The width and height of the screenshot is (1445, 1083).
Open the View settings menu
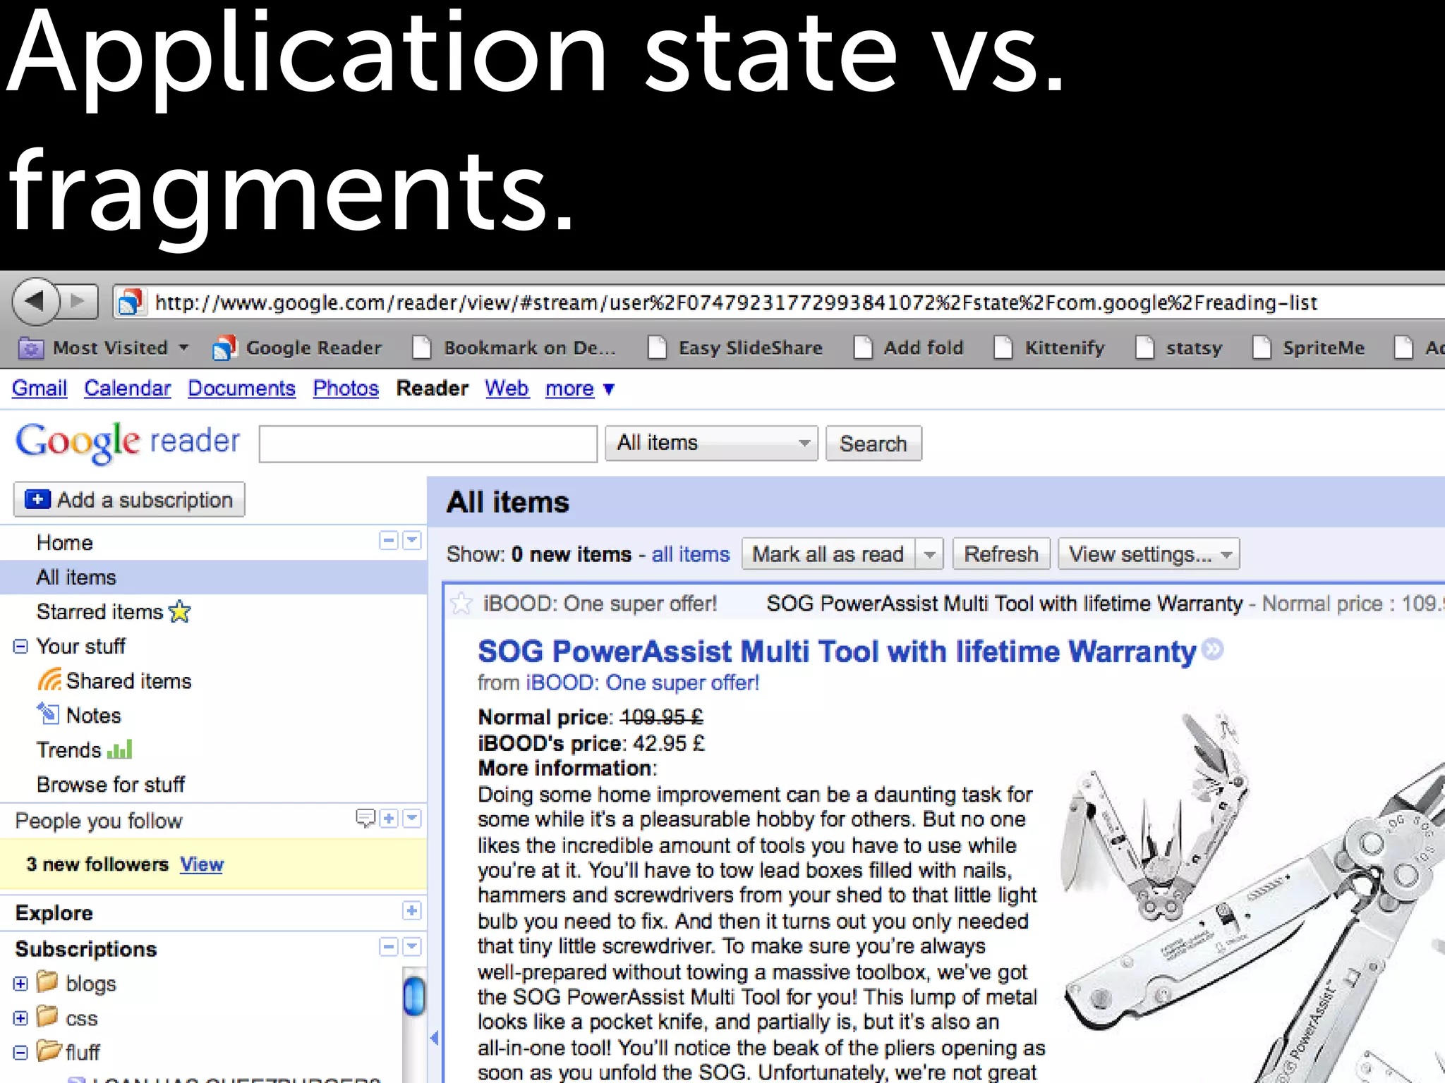(x=1149, y=554)
